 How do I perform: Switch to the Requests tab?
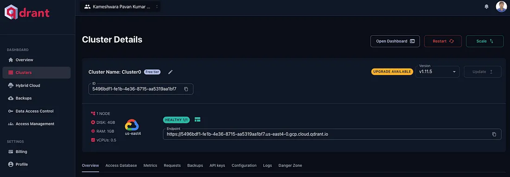172,165
